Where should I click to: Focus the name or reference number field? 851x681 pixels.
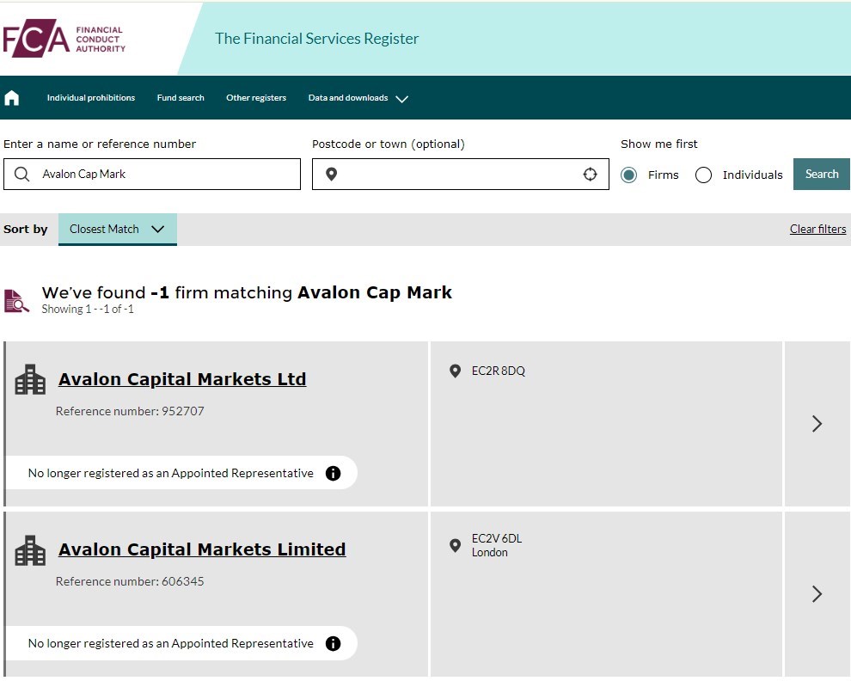click(152, 175)
